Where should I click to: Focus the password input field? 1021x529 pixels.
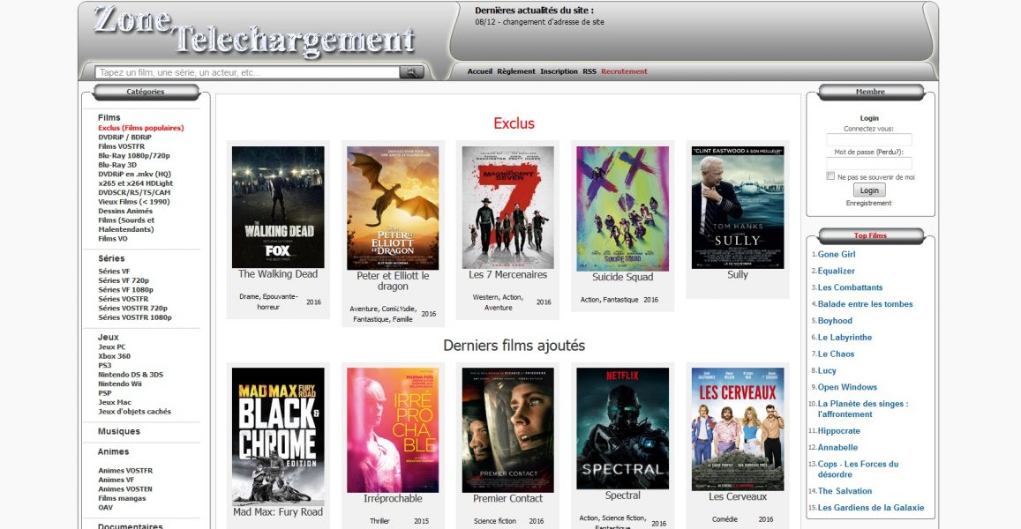pos(868,163)
